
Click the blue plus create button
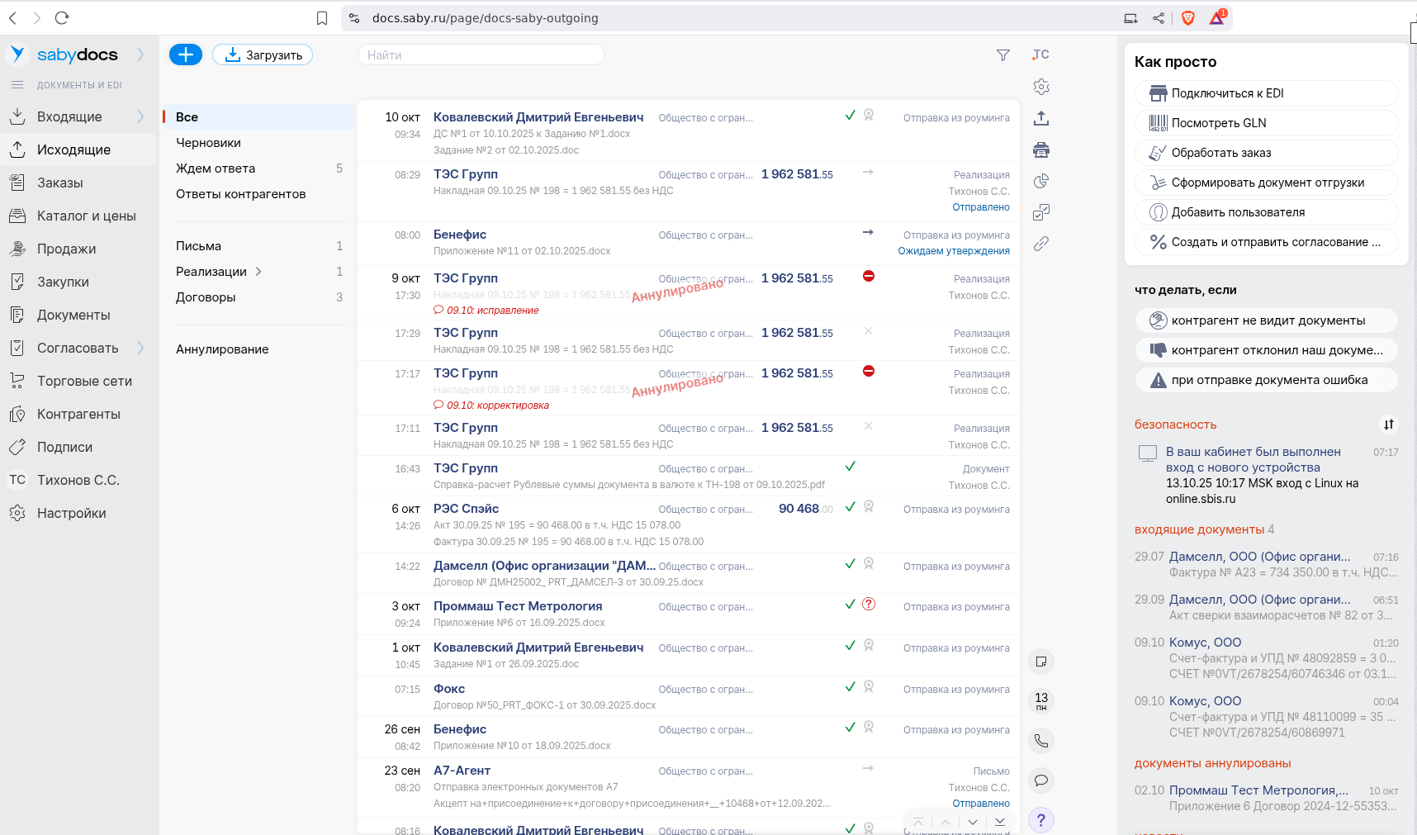tap(186, 55)
